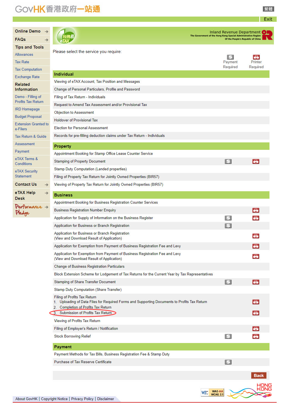Screen dimensions: 288x404
Task: Select Submission of Profits Tax Return
Action: click(86, 313)
